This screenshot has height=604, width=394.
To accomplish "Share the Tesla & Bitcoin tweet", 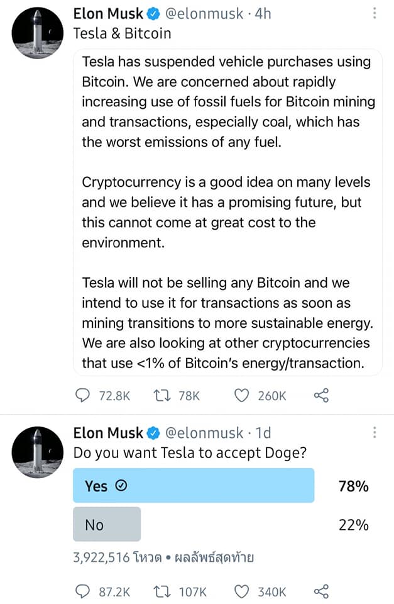I will click(x=321, y=396).
